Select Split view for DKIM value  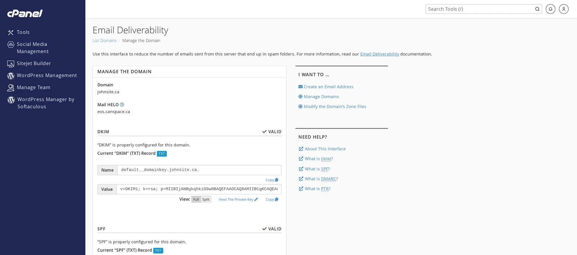pyautogui.click(x=206, y=200)
